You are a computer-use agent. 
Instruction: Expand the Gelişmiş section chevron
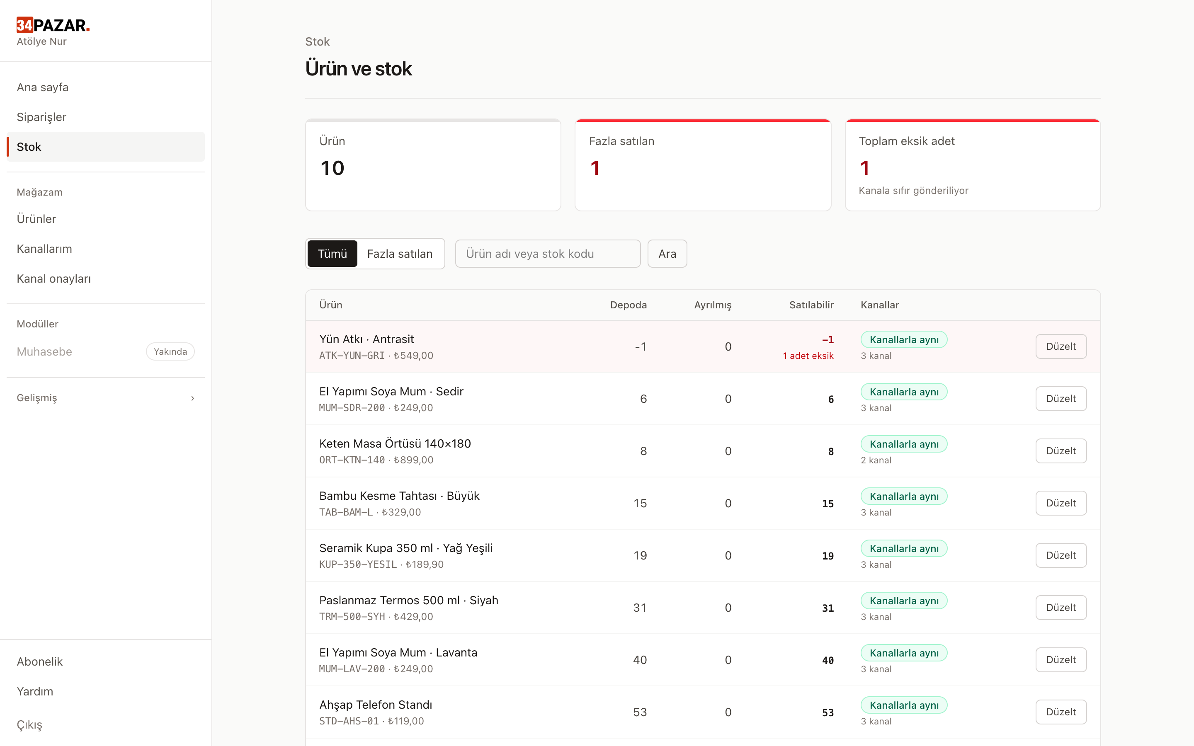tap(192, 398)
